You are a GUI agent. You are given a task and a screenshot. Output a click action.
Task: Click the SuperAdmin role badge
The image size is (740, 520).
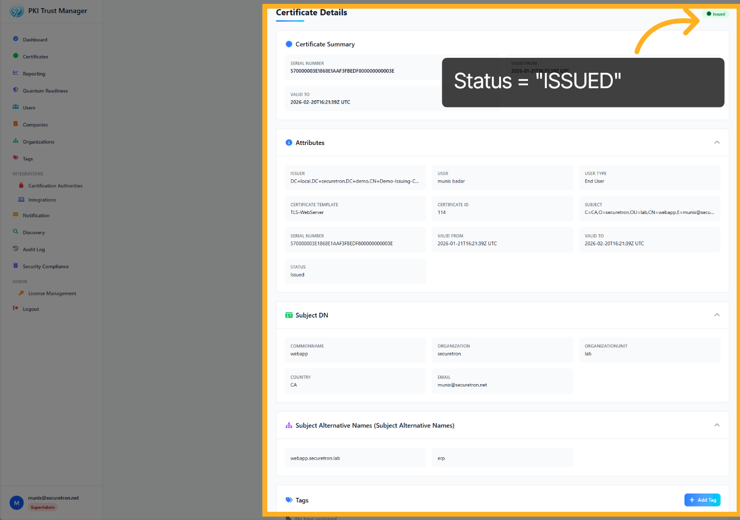[43, 507]
